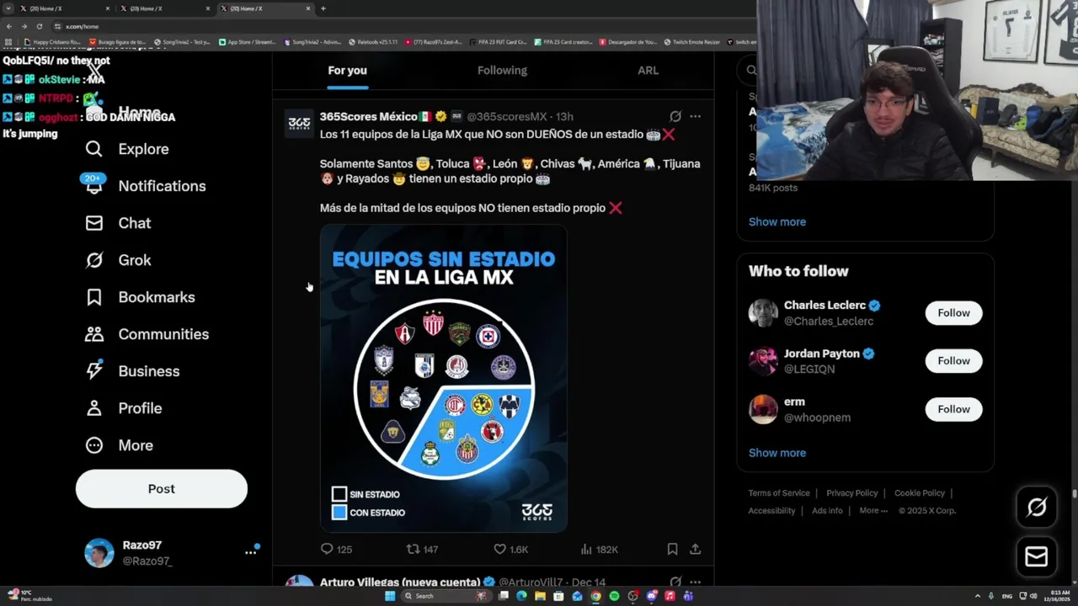Screen dimensions: 1078x606
Task: Click Show more under Who to follow
Action: [x=777, y=453]
